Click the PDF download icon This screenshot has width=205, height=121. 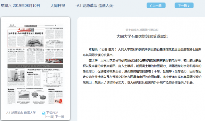[x=44, y=113]
